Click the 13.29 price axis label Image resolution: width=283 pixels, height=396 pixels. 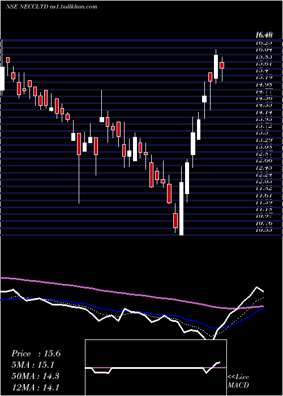tap(264, 140)
